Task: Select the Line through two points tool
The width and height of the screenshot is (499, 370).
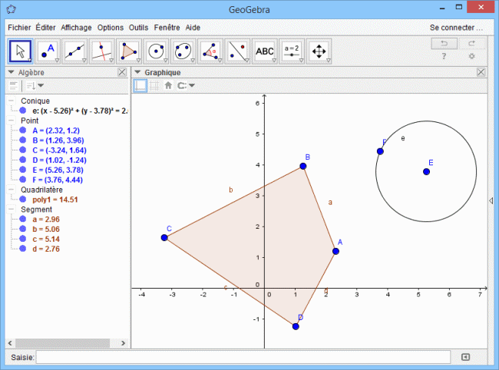Action: click(74, 51)
